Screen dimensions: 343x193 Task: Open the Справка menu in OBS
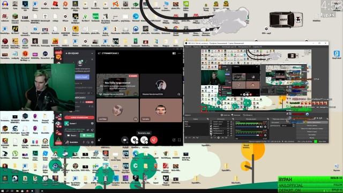(x=257, y=47)
